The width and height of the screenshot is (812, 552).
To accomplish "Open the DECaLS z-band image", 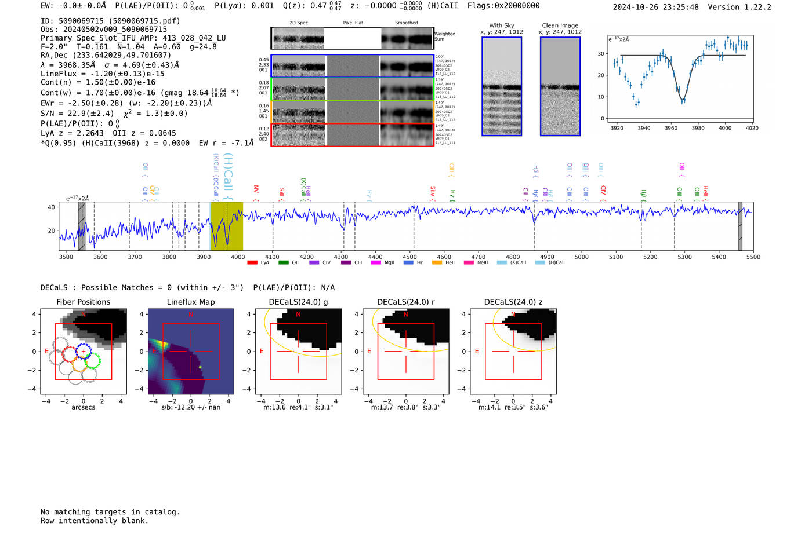I will point(513,352).
